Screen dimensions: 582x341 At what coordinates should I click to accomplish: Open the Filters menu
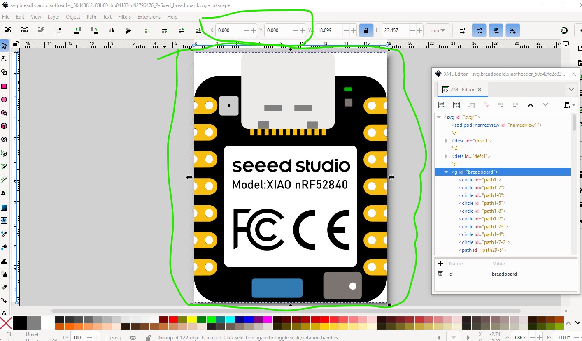pyautogui.click(x=124, y=17)
